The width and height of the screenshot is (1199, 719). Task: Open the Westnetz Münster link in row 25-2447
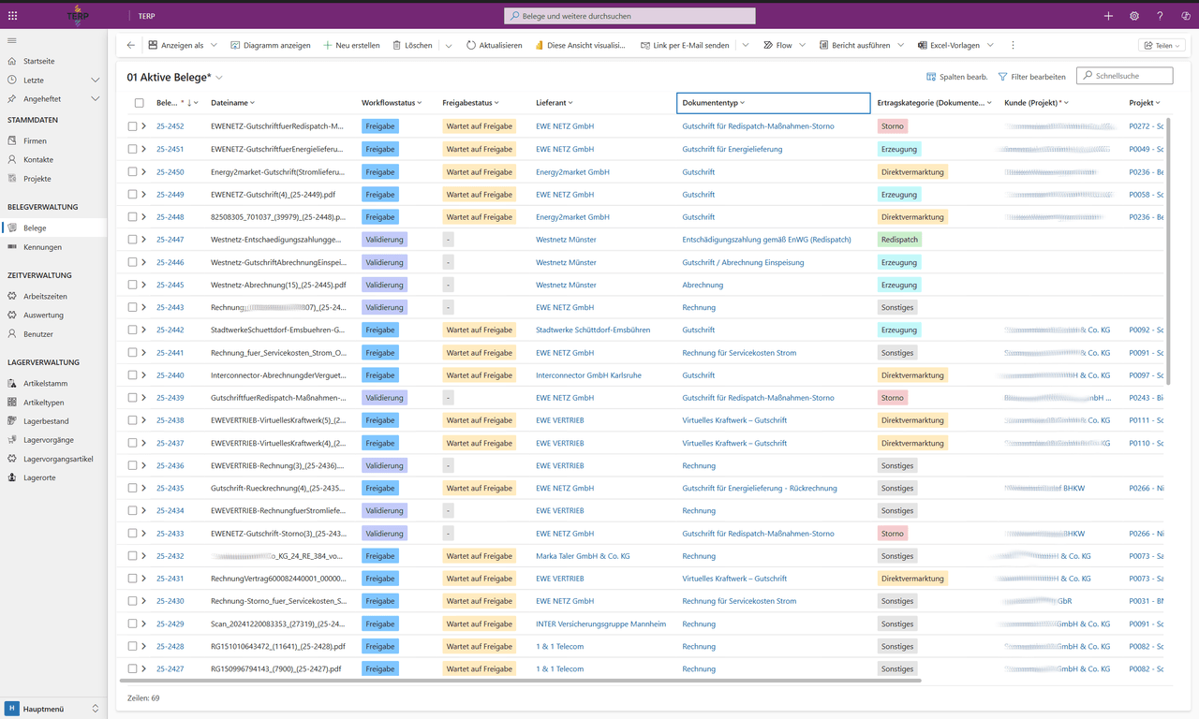click(x=566, y=240)
